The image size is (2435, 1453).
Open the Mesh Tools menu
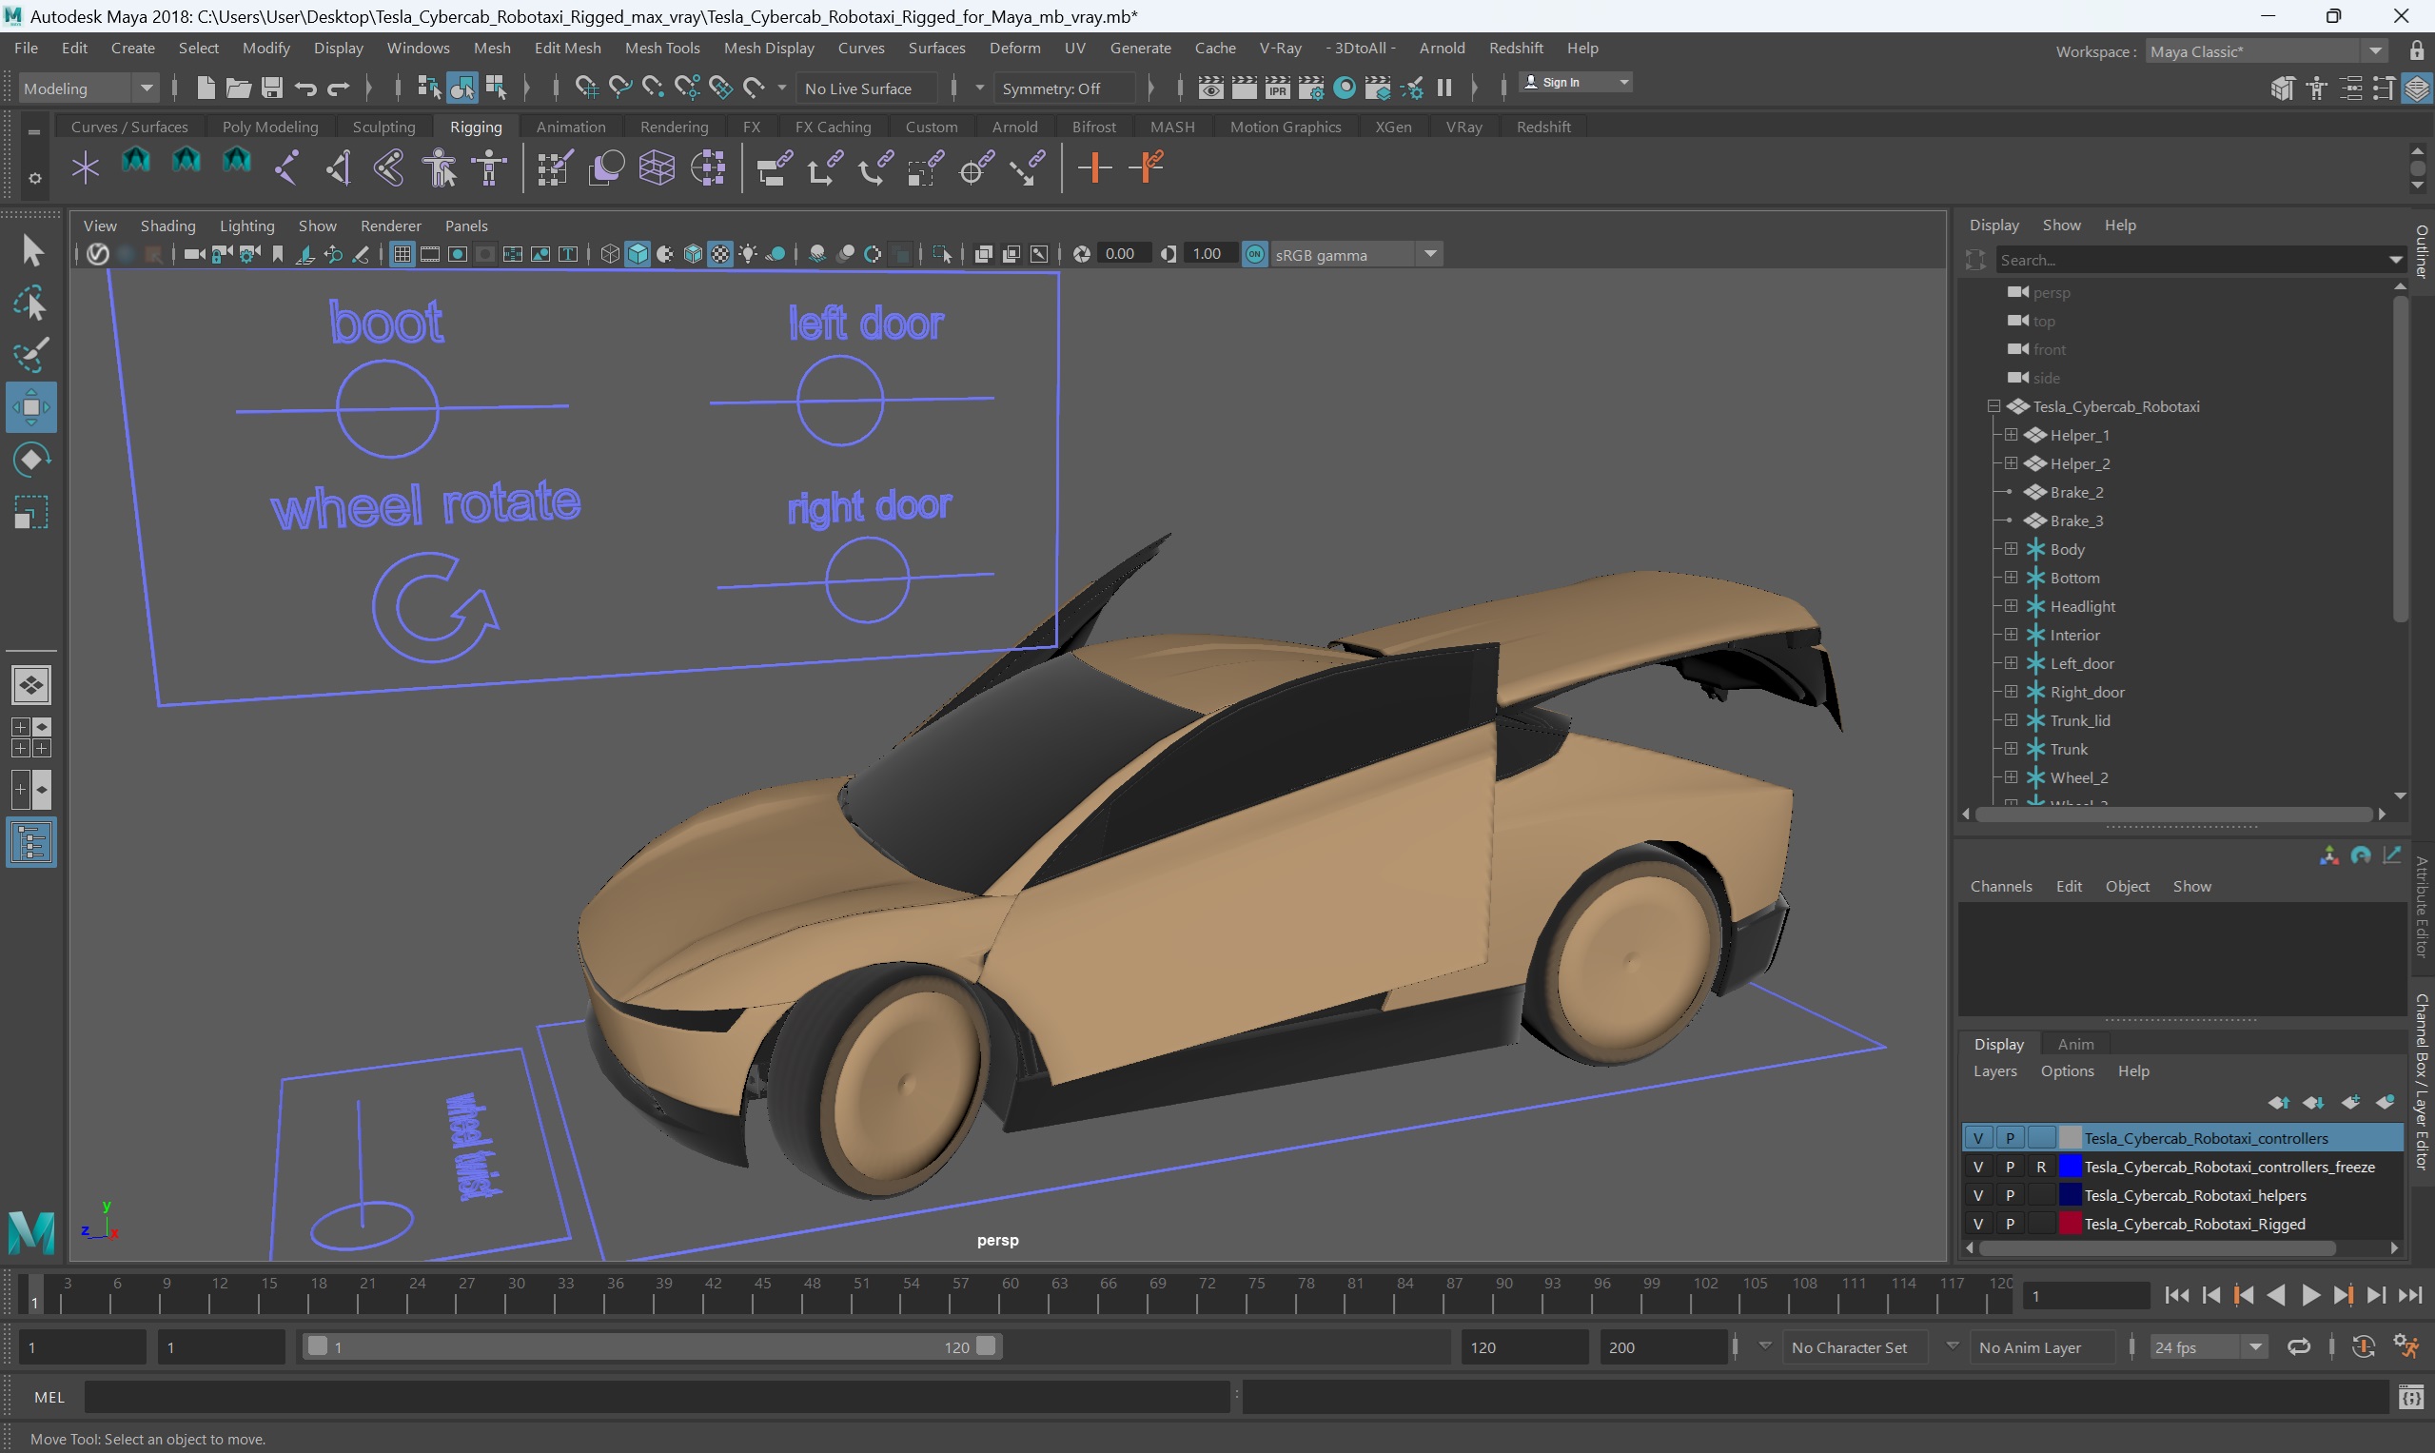(x=662, y=48)
